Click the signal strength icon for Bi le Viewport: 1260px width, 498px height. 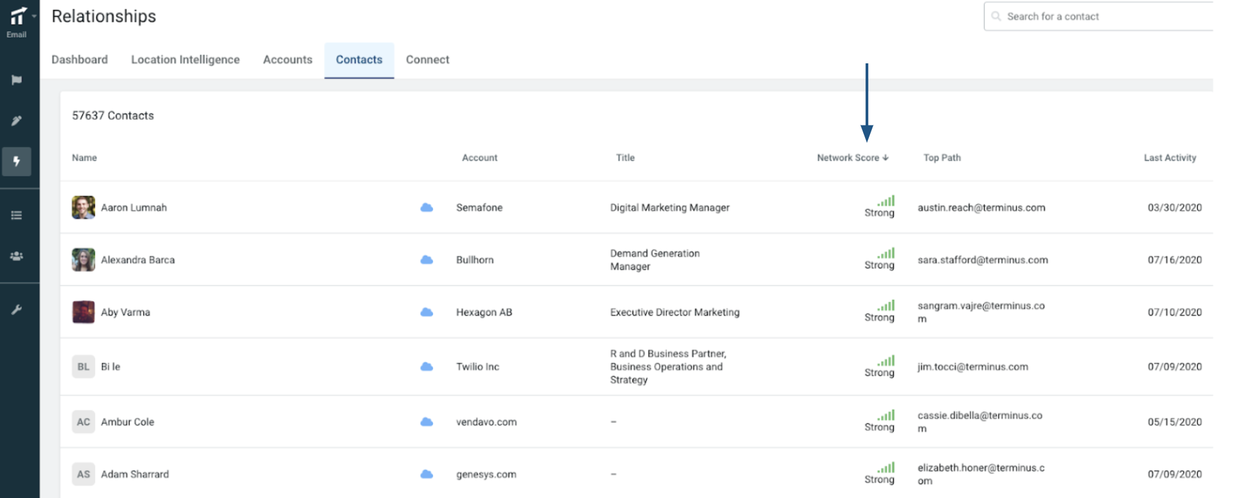tap(886, 360)
